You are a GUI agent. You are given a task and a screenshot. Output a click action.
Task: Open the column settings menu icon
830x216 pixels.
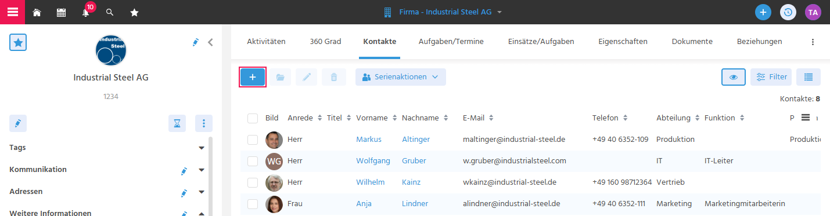click(806, 118)
